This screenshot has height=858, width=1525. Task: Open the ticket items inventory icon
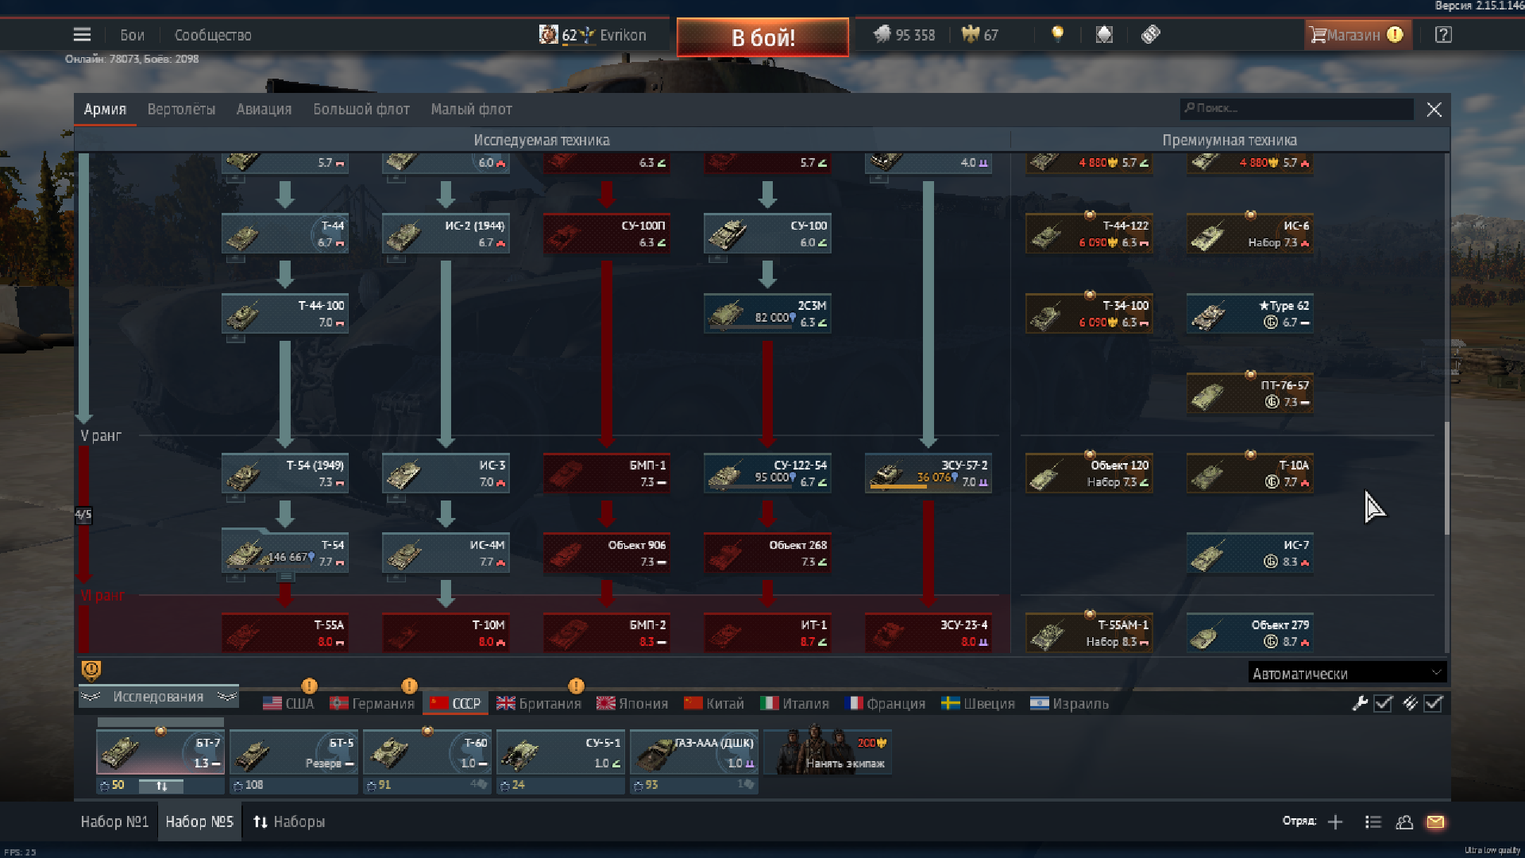(1150, 34)
